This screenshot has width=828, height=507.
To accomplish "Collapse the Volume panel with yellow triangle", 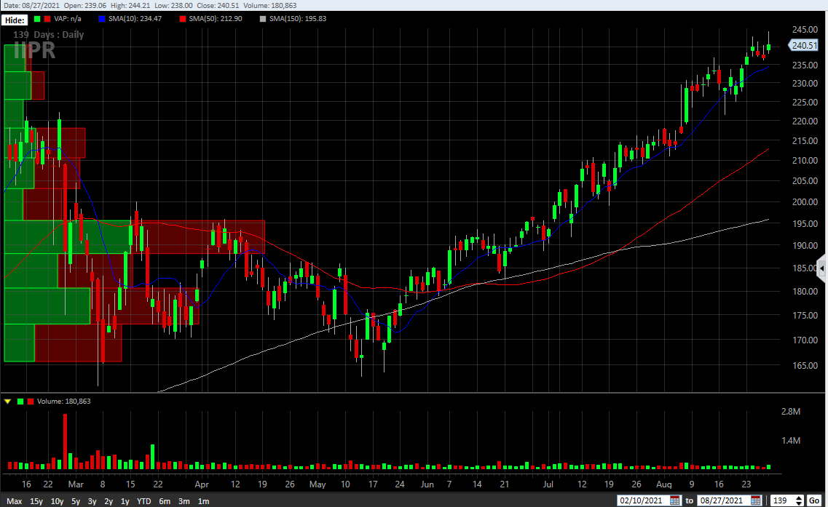I will pyautogui.click(x=7, y=401).
